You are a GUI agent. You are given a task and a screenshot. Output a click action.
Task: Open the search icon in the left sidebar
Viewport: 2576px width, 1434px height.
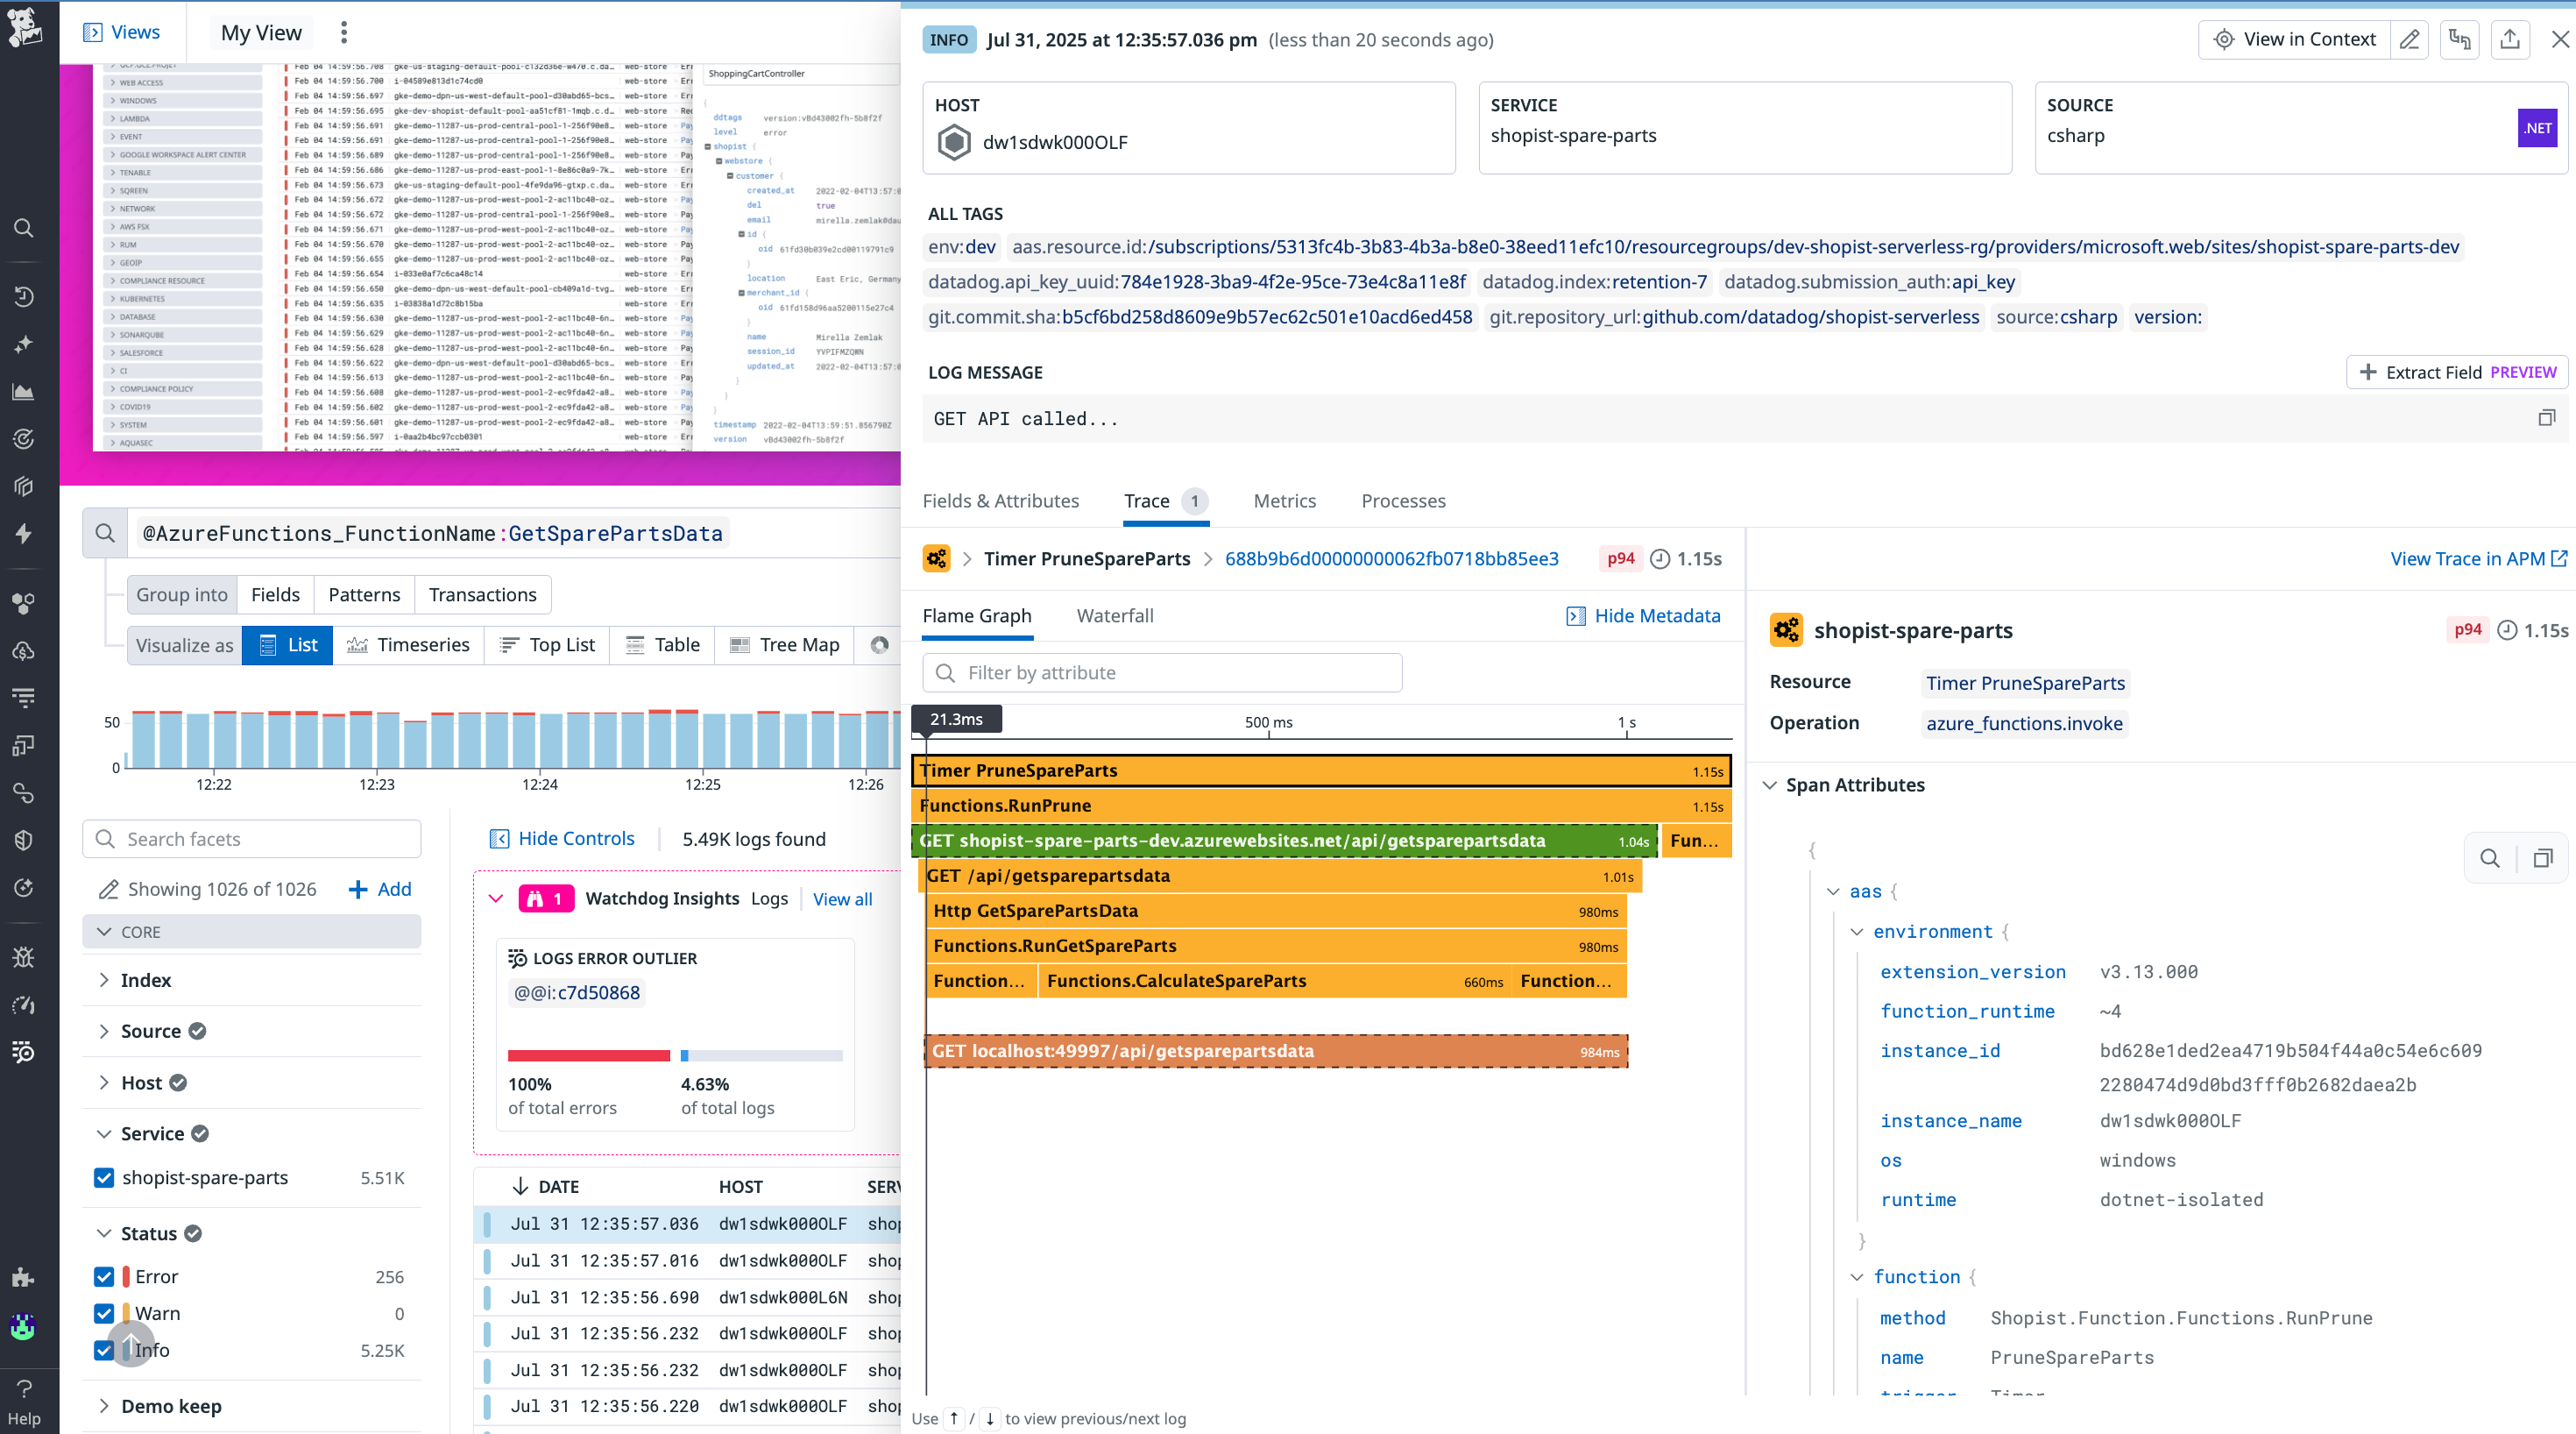tap(24, 228)
